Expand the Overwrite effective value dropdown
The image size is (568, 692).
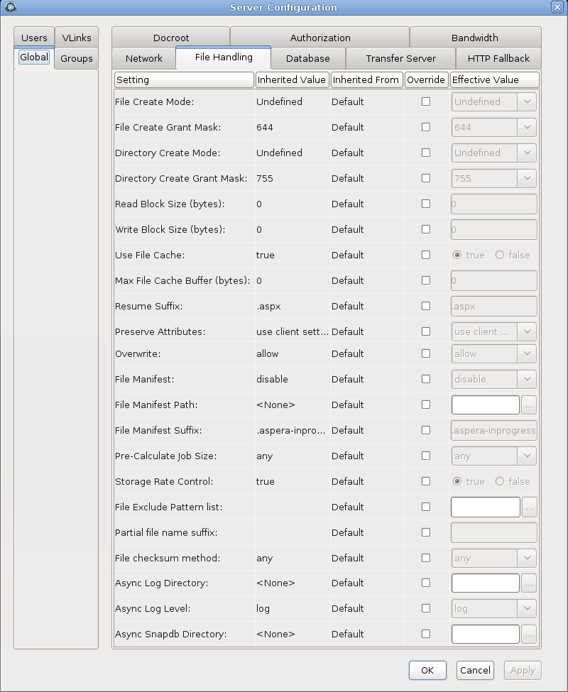(527, 353)
